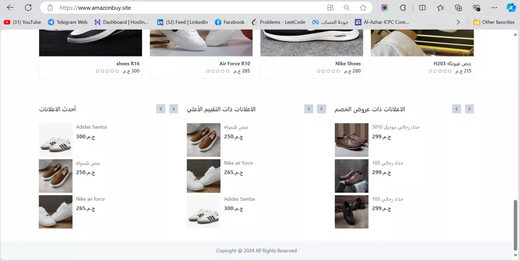Click the Copiright @ 2024 footer text
Viewport: 520px width, 261px height.
(x=256, y=251)
